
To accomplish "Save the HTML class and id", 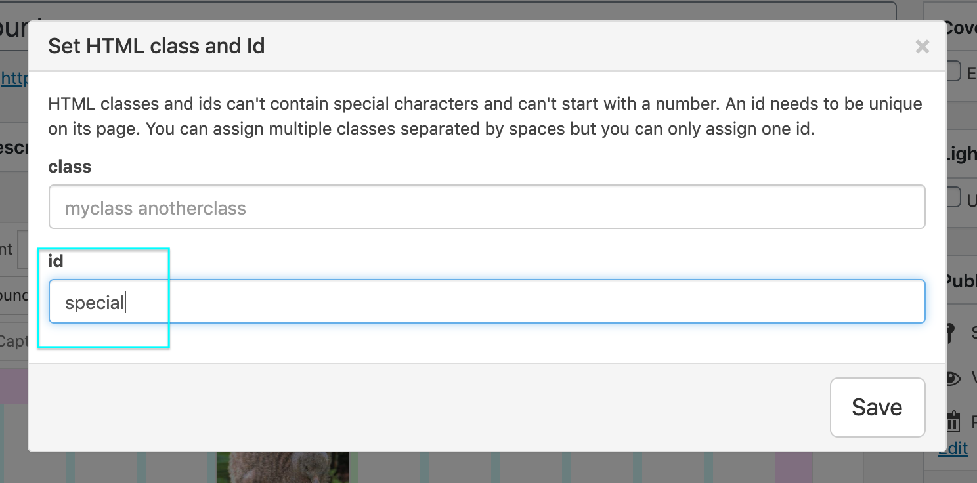I will [x=877, y=407].
